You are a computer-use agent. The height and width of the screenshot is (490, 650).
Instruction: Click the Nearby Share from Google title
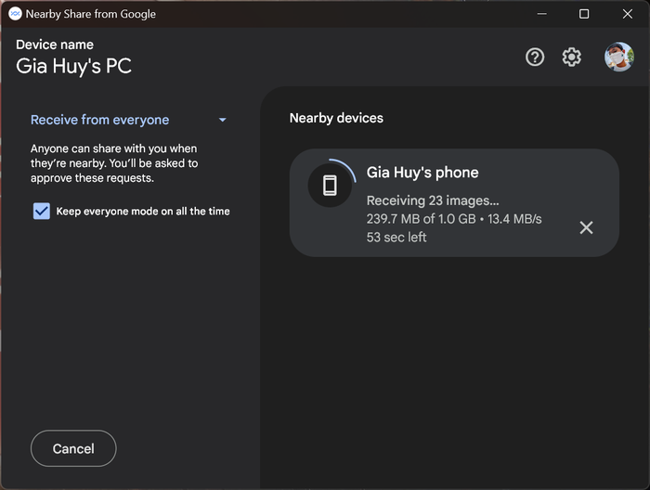click(x=91, y=14)
